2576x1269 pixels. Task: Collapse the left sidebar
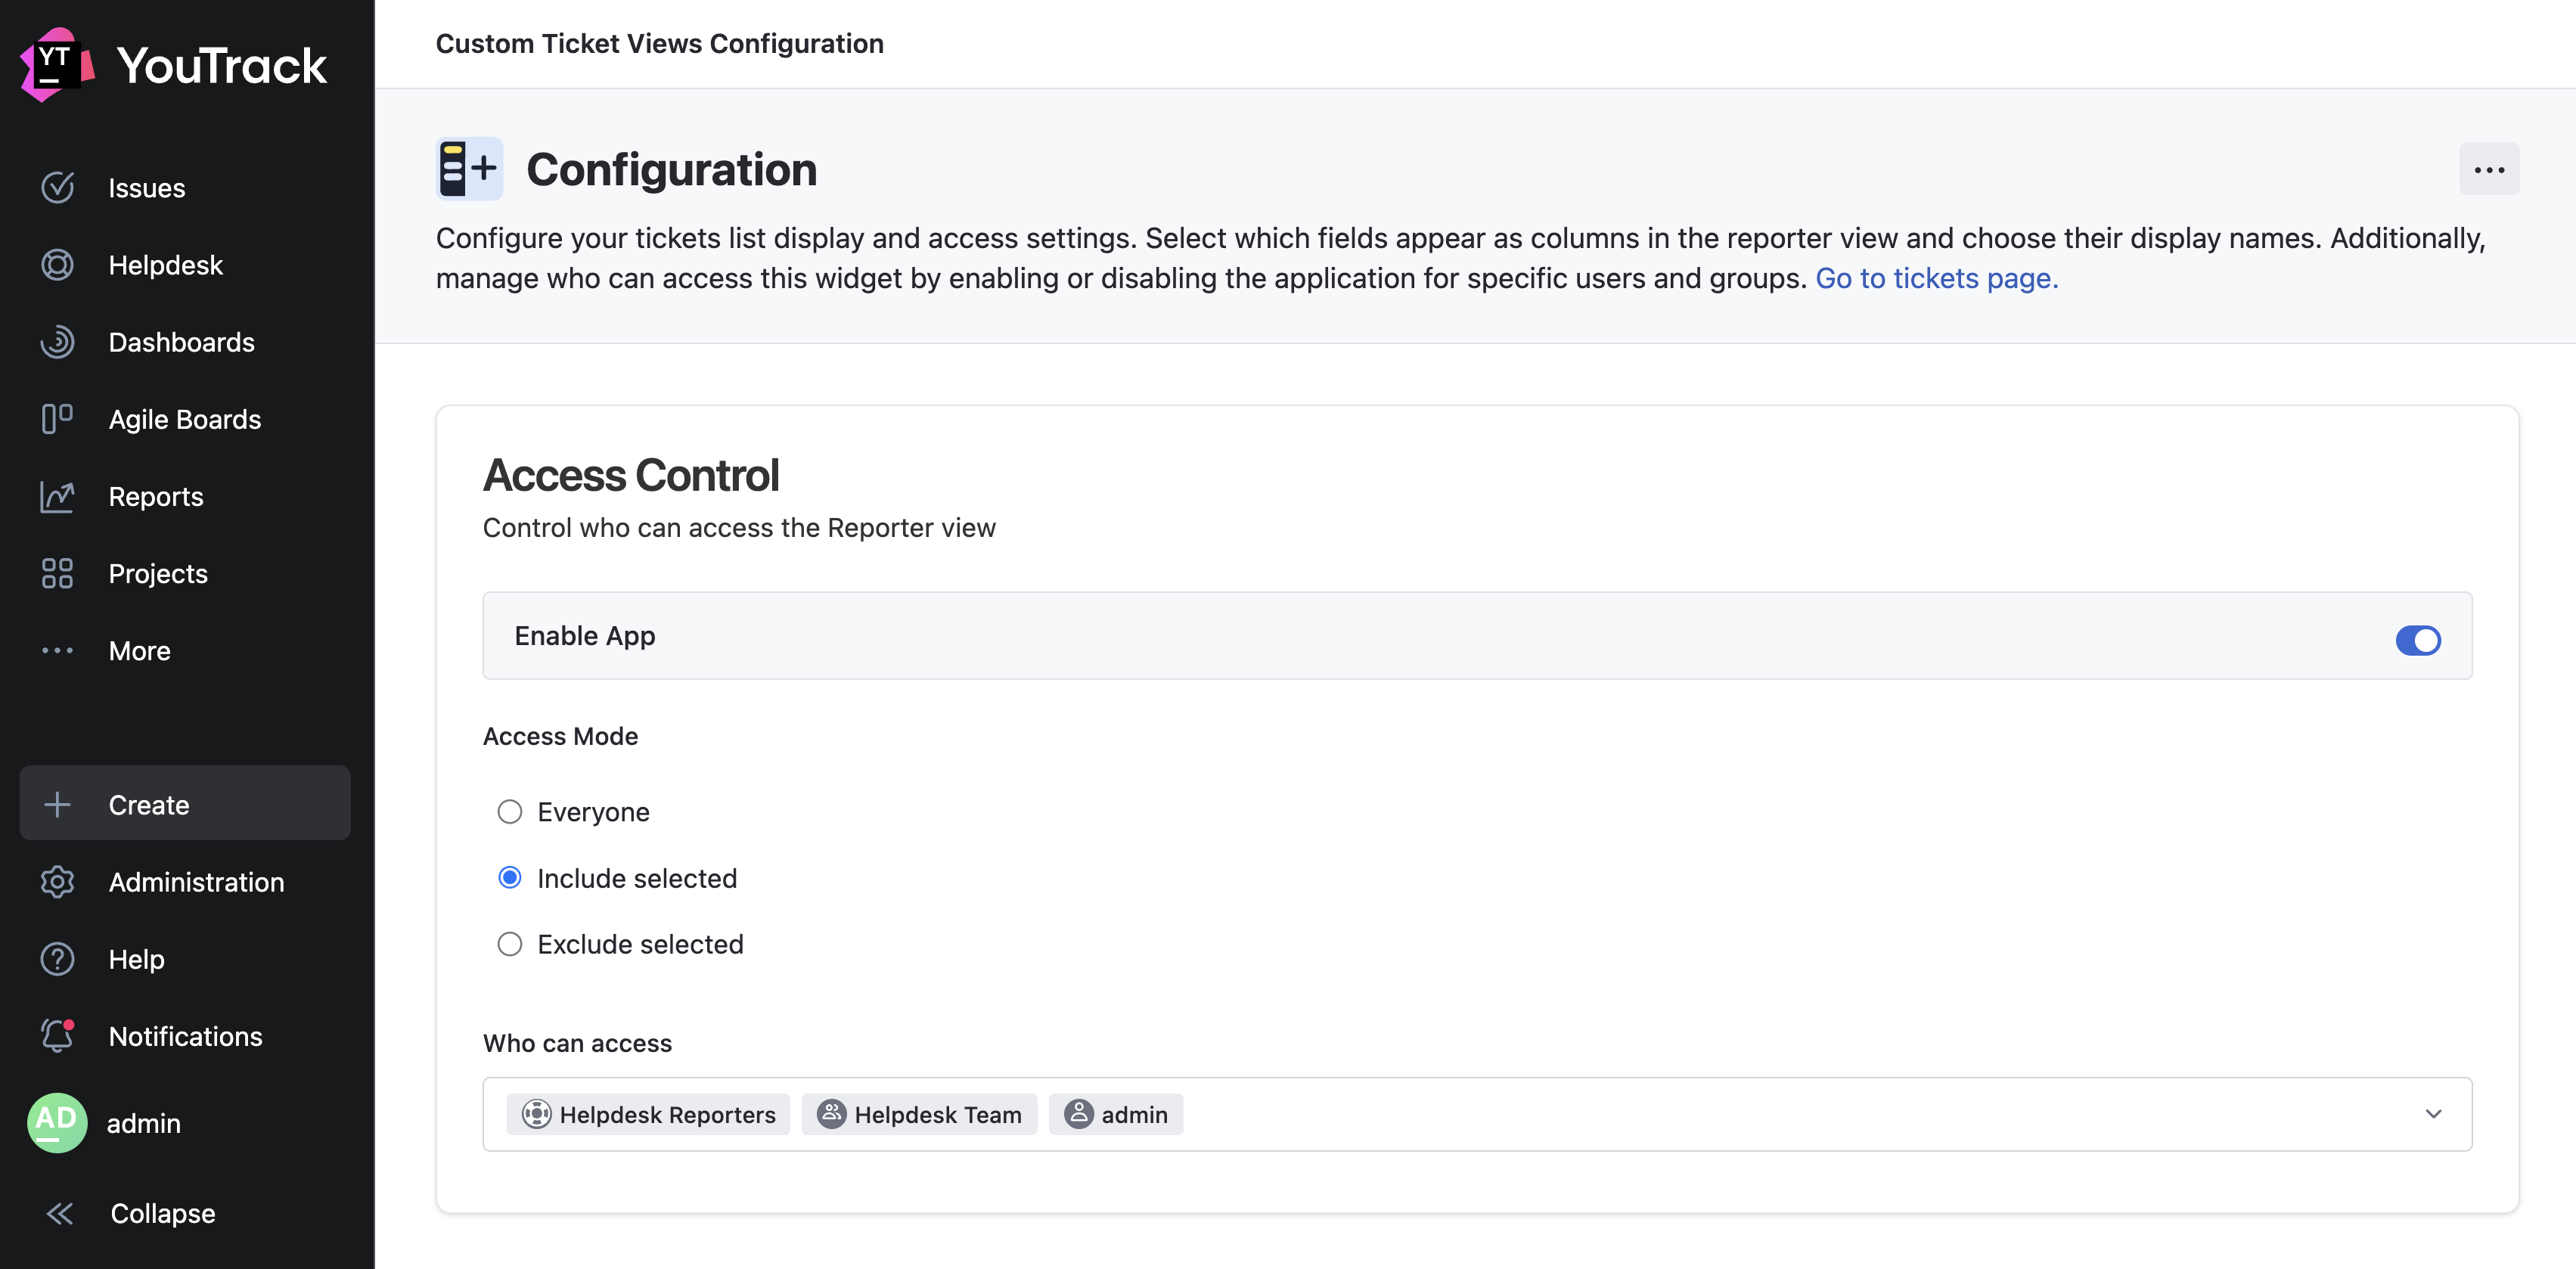[161, 1213]
